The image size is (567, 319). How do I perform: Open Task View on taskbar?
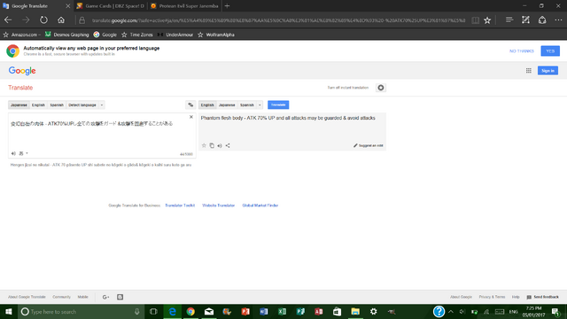click(x=153, y=311)
